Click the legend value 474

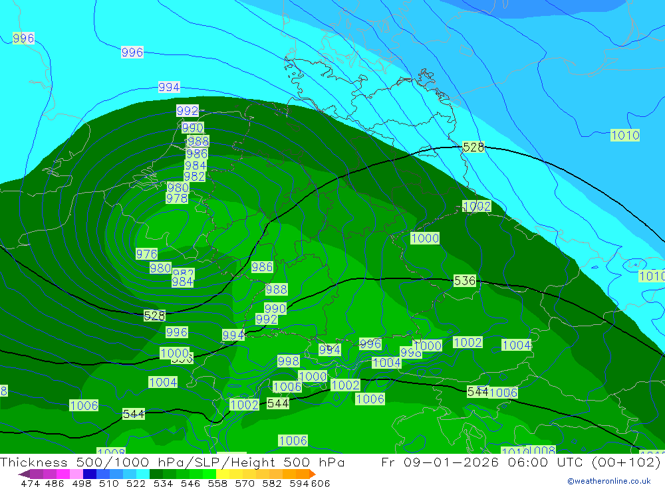[x=30, y=483]
